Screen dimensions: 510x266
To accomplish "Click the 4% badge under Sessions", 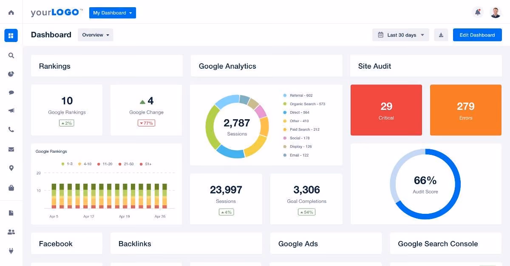I will 226,212.
